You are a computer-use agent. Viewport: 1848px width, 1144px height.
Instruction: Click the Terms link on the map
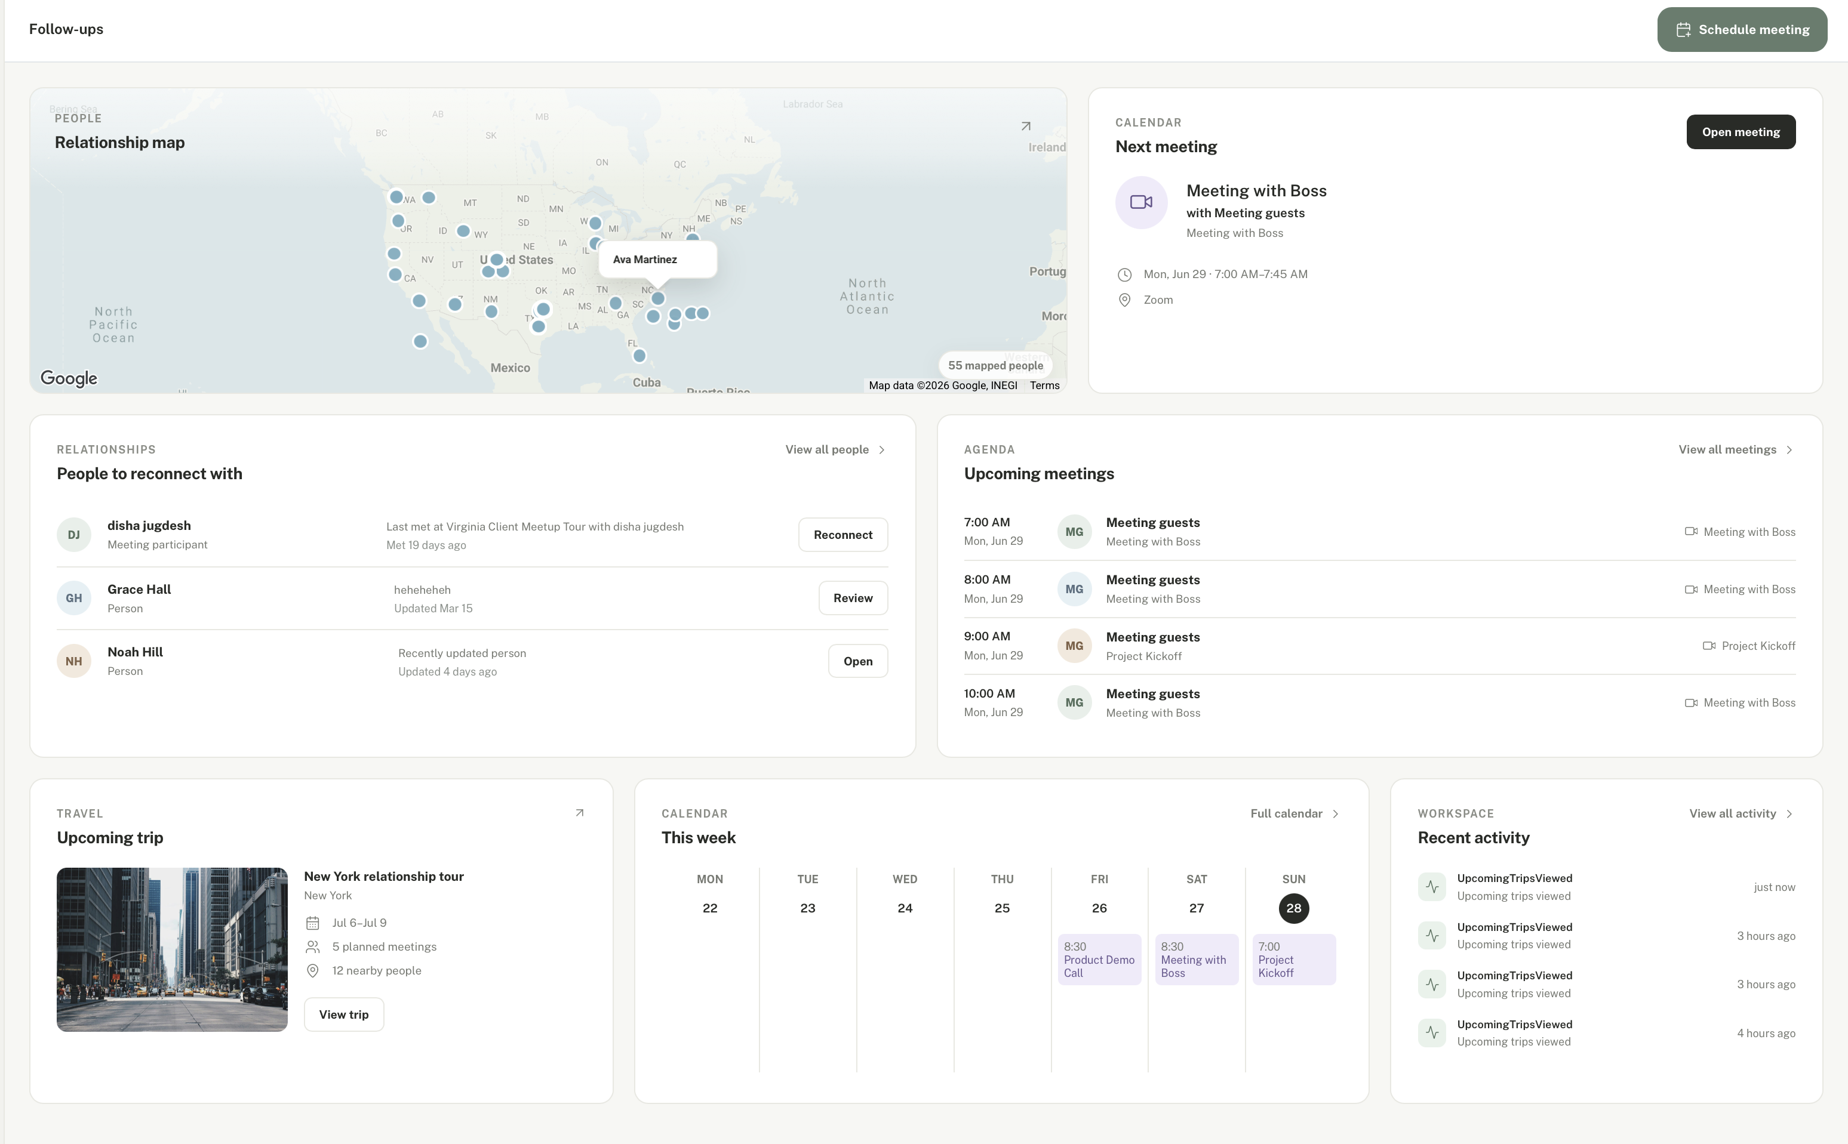[x=1044, y=385]
